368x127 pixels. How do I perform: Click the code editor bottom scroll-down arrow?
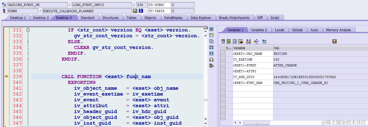[x=206, y=124]
